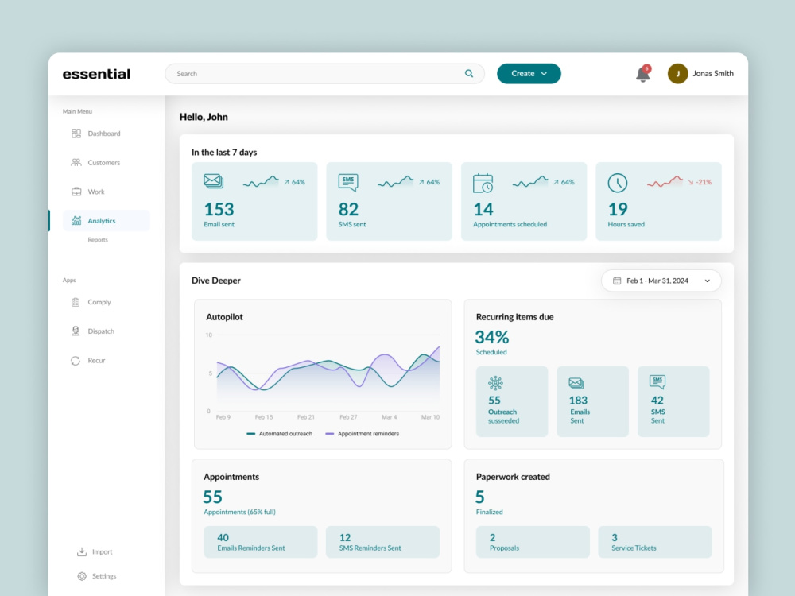Click the Work briefcase icon
795x596 pixels.
click(76, 192)
